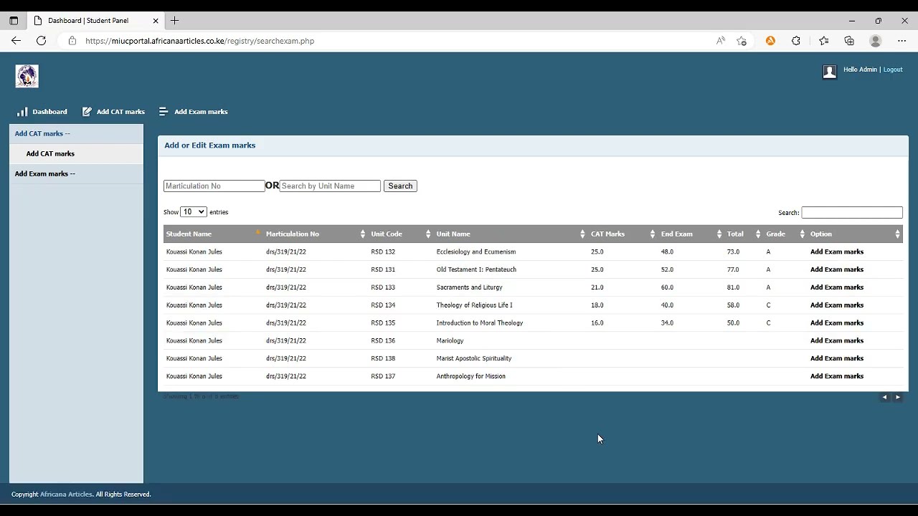Click the 81.0 total value
The height and width of the screenshot is (516, 918).
[733, 287]
